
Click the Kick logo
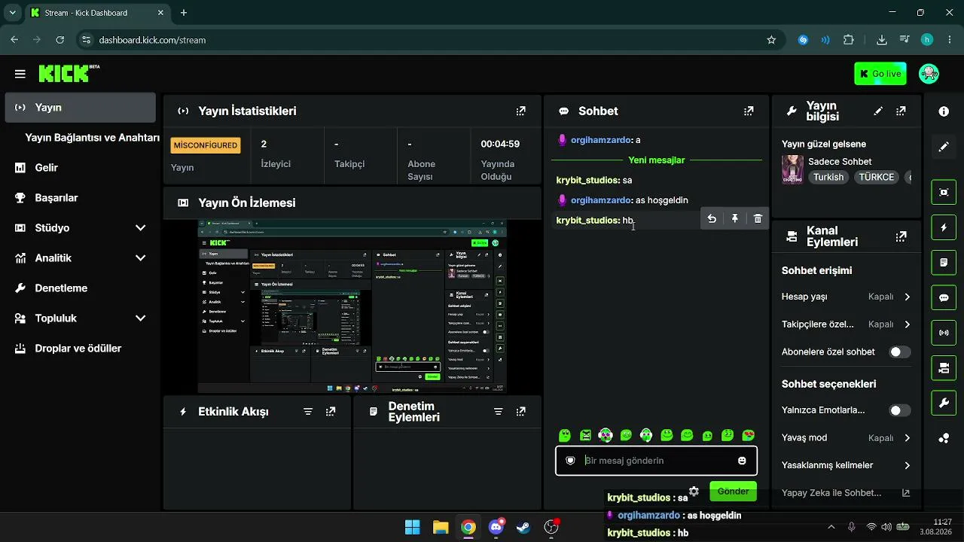(69, 73)
